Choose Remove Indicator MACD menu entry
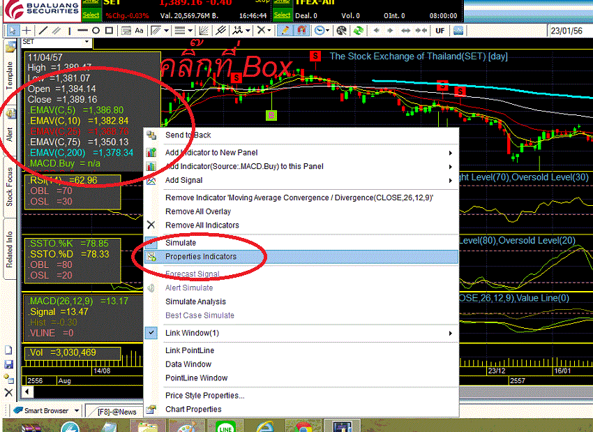The image size is (593, 432). (301, 198)
